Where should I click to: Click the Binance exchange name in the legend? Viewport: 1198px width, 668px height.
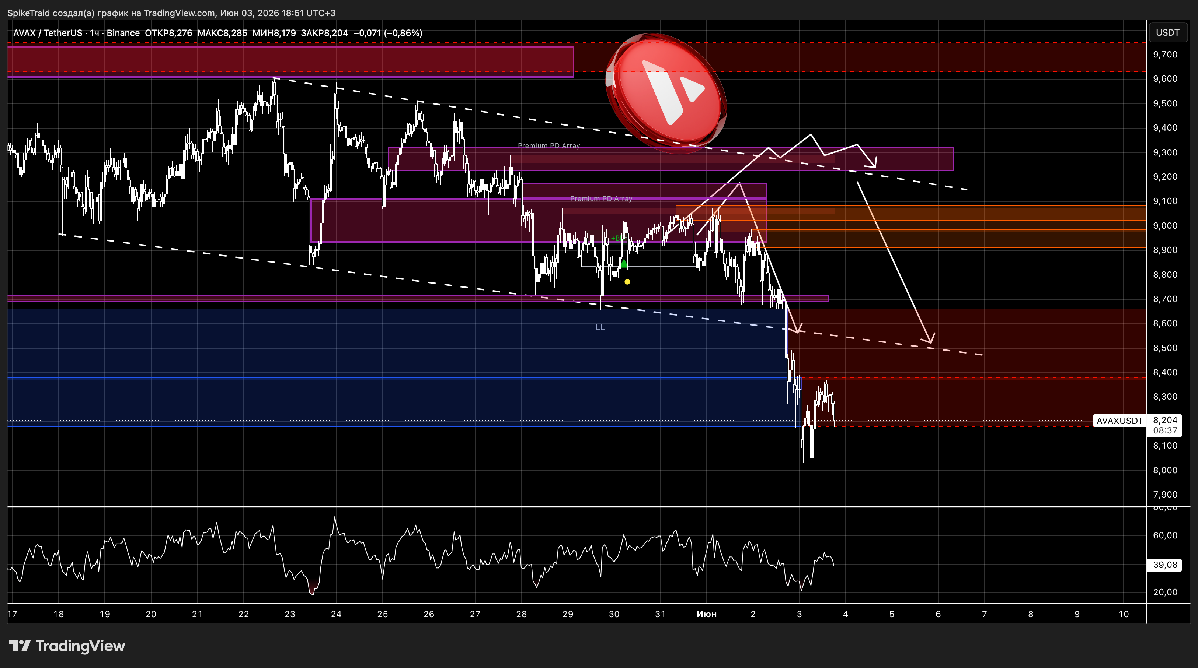coord(123,33)
